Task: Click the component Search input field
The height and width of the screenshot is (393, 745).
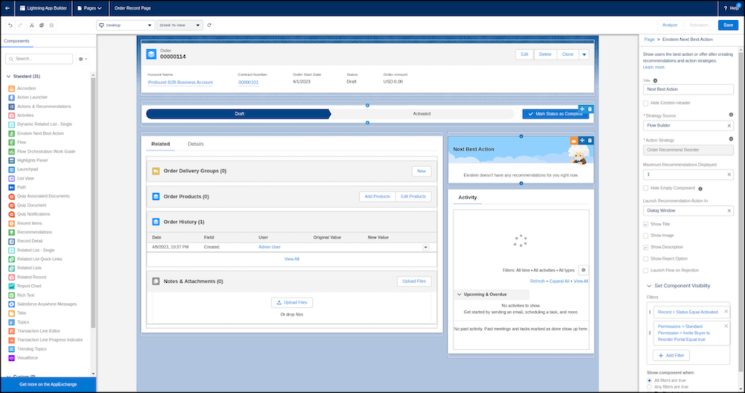Action: click(x=39, y=59)
